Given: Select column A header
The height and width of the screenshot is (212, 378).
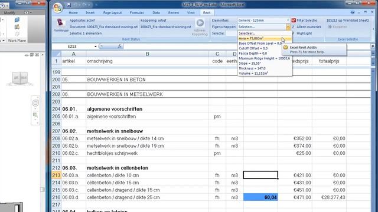Looking at the screenshot, I should pyautogui.click(x=73, y=54).
